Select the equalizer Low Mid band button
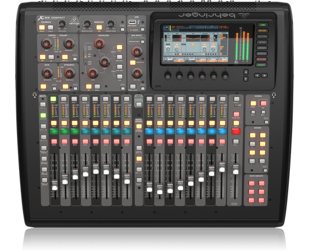 (120, 67)
